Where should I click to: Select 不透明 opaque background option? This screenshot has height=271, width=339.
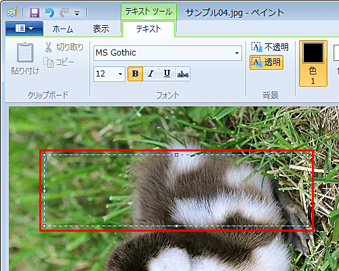point(270,47)
